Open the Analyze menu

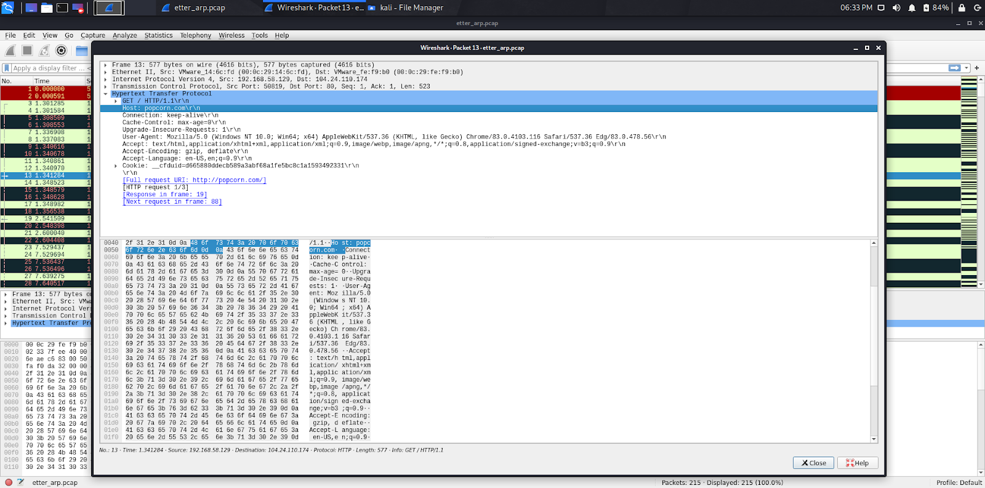[x=124, y=35]
